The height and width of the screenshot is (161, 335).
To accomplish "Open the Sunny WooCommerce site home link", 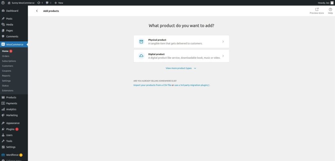I will [x=21, y=3].
